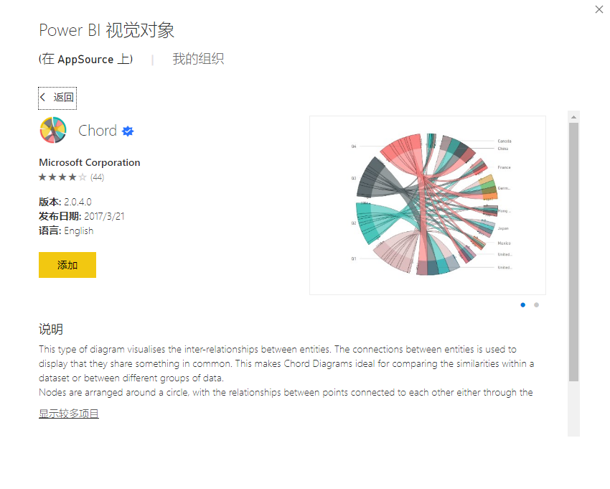Click the empty fifth rating star

[x=83, y=177]
